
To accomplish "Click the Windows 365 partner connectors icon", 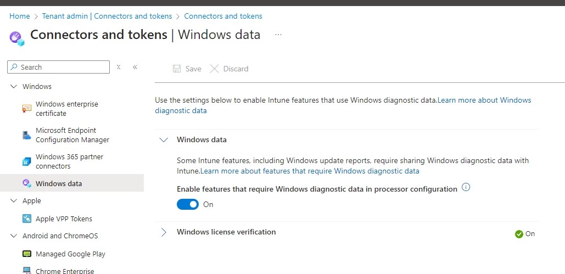I will pos(27,161).
